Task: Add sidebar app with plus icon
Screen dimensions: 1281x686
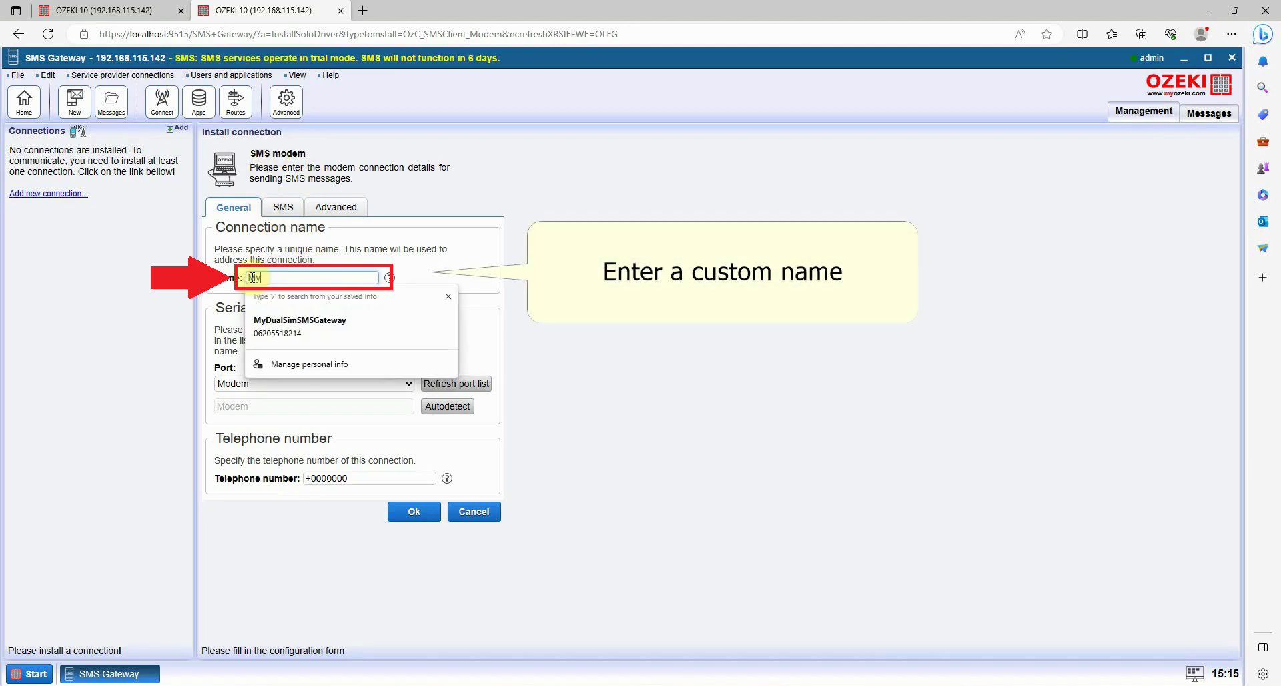Action: 1262,277
